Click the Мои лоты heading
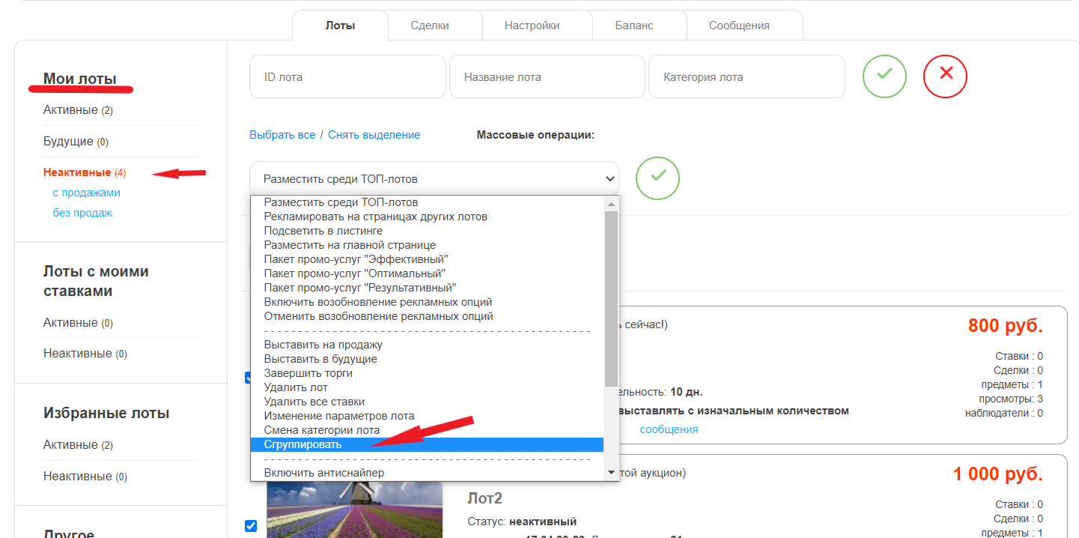The width and height of the screenshot is (1079, 538). (x=80, y=79)
